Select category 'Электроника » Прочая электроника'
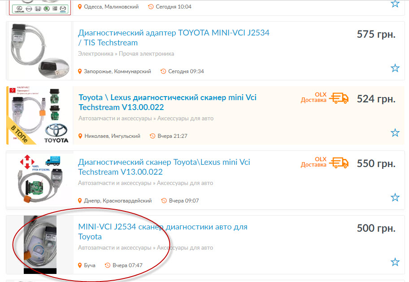Image resolution: width=409 pixels, height=282 pixels. pos(126,54)
